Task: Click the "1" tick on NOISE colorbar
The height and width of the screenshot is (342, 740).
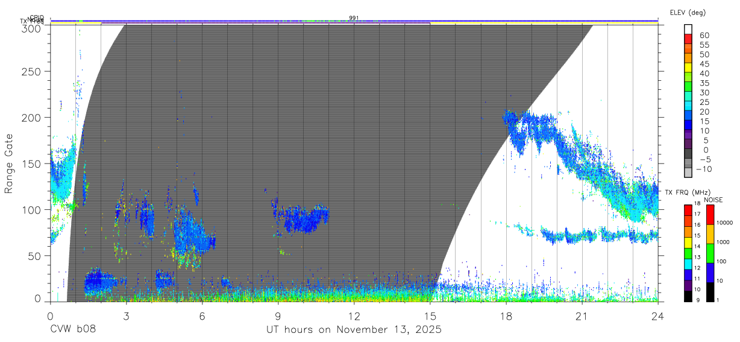Action: pos(718,300)
